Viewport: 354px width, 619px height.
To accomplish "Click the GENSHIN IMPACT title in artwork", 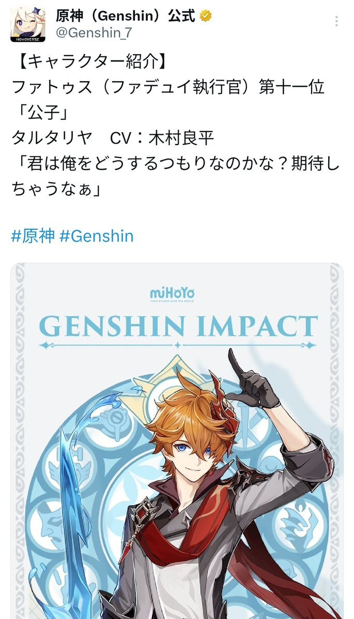I will click(178, 326).
